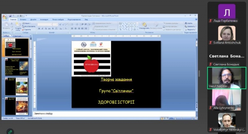248x134 pixels.
Task: Click the large Paste (Вставить) clipboard icon
Action: pos(6,25)
